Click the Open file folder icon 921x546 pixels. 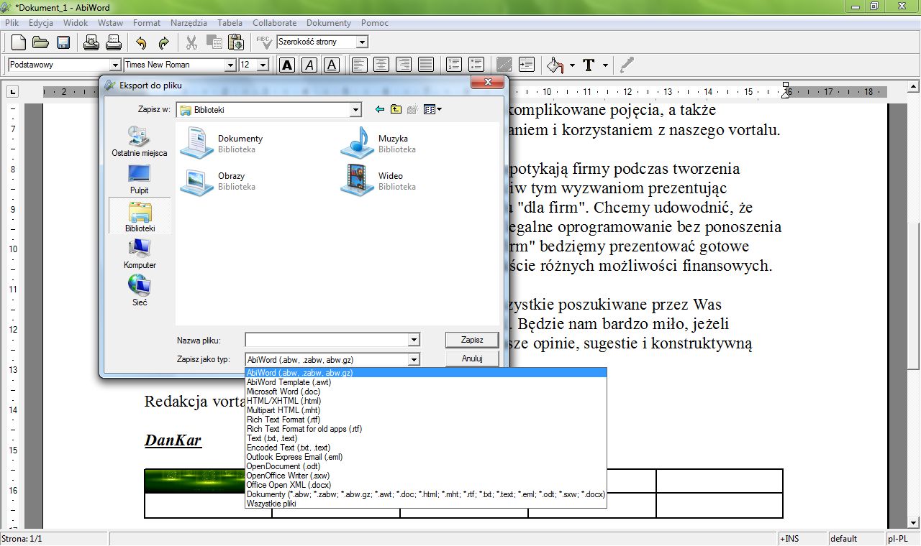tap(40, 42)
